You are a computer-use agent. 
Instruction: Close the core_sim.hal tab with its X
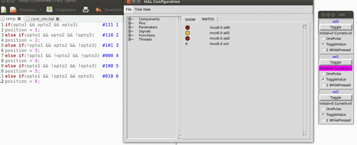coord(58,19)
